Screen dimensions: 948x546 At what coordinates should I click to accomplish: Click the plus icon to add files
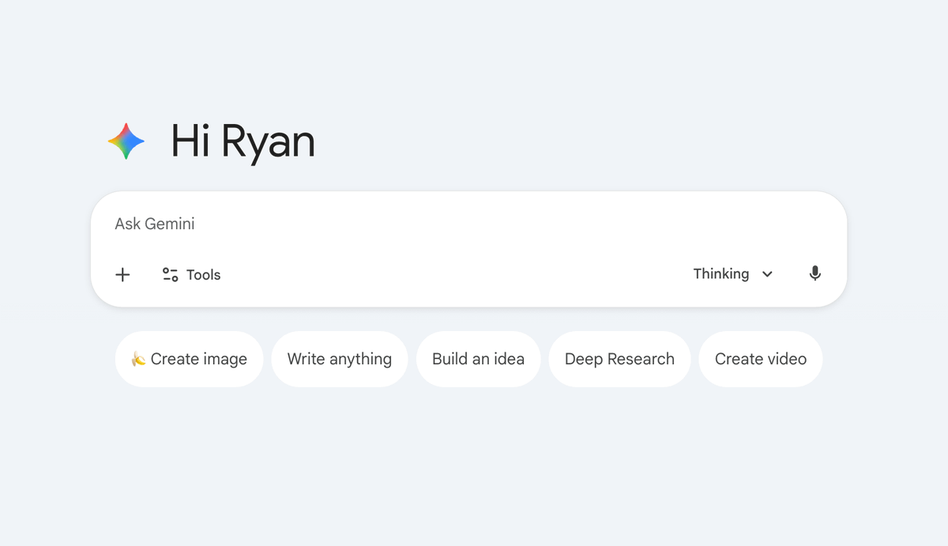click(x=122, y=275)
